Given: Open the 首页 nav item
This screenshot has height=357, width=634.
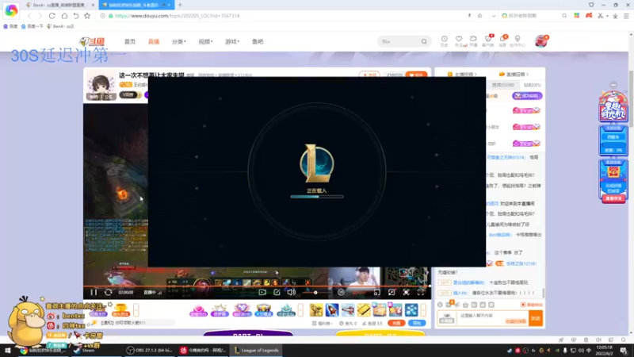Looking at the screenshot, I should tap(130, 42).
